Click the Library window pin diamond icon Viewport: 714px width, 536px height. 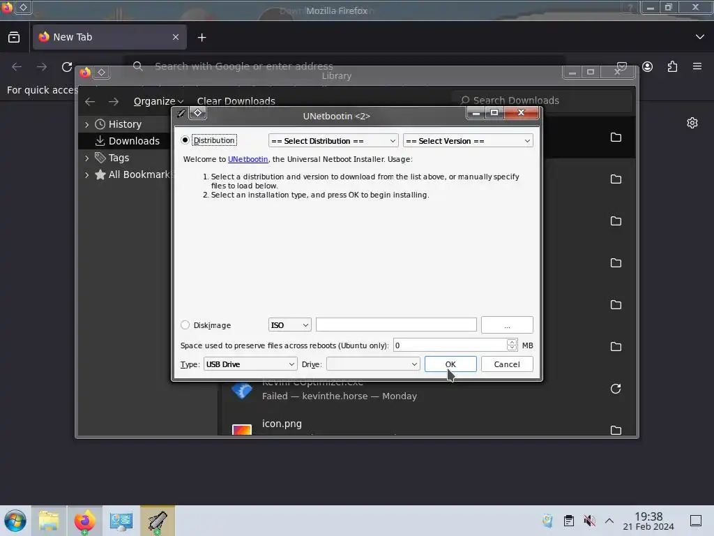pos(102,73)
